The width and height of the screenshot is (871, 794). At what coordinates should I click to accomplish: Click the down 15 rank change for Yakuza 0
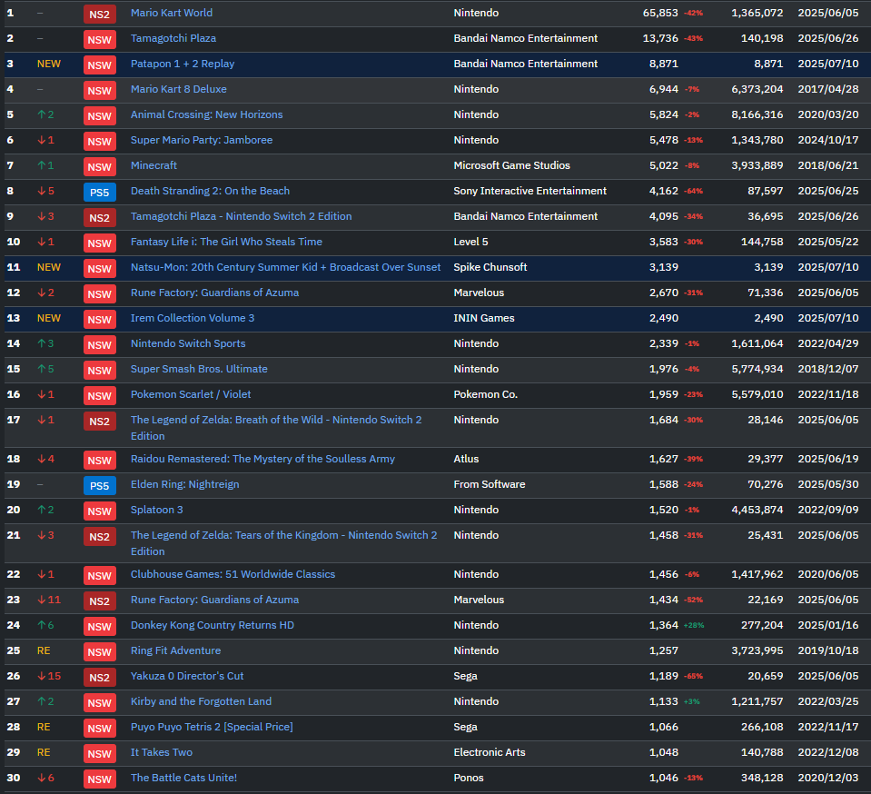(x=49, y=676)
